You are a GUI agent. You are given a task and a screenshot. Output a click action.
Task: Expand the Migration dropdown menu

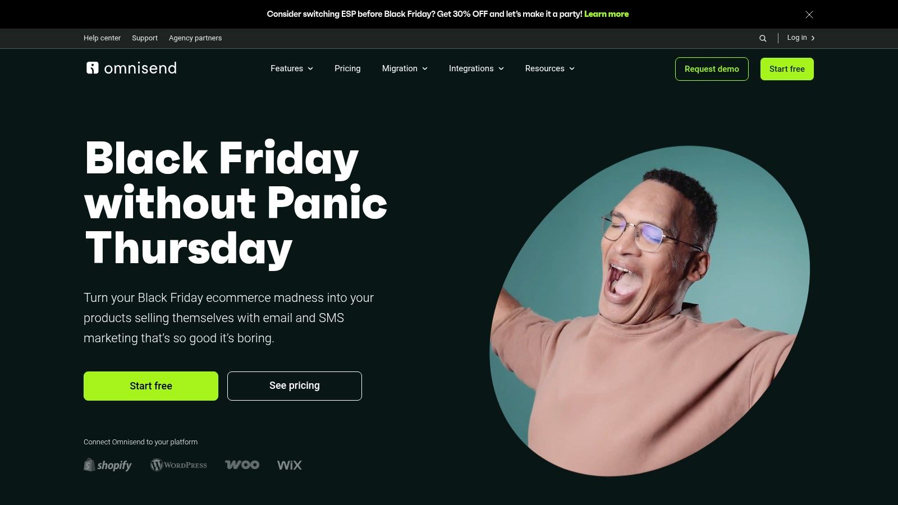coord(405,68)
